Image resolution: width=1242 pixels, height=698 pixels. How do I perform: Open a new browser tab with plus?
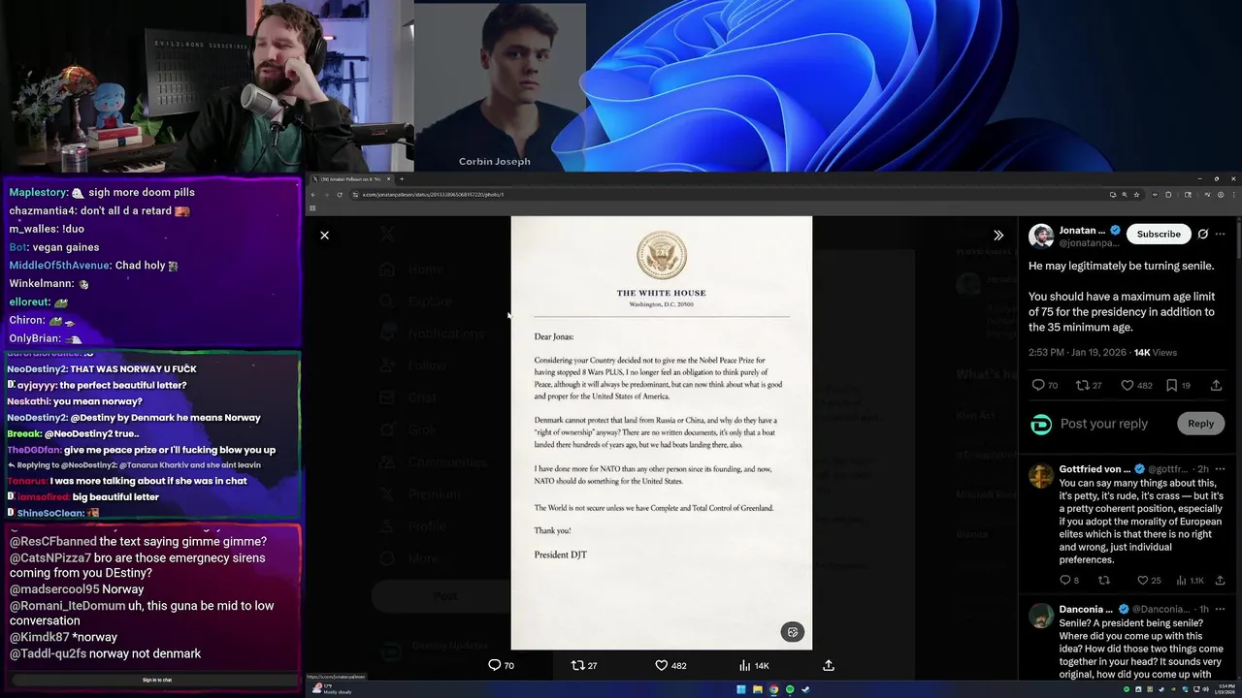402,178
